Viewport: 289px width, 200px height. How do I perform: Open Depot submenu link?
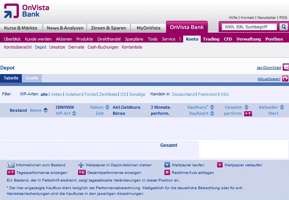point(40,47)
